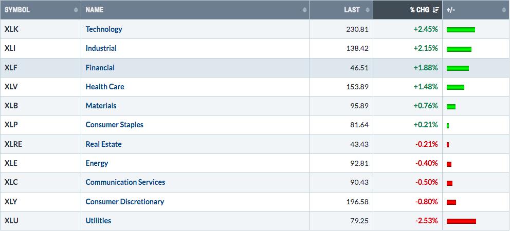
Task: Open the Financial sector link
Action: coord(100,68)
